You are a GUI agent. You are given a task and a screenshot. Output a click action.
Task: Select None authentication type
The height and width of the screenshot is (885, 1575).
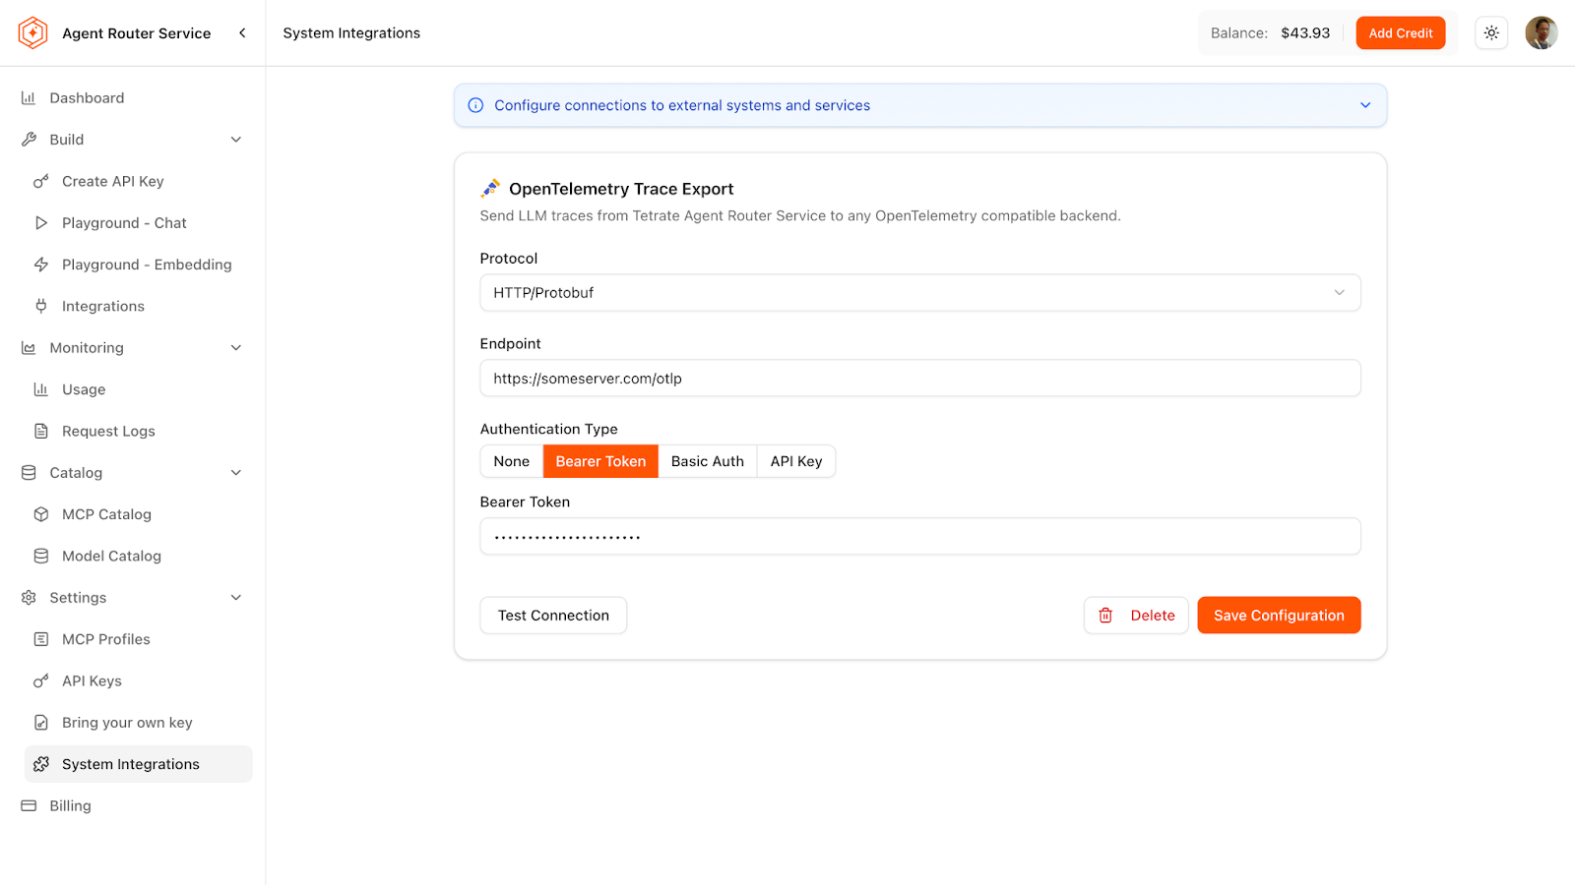pos(511,461)
